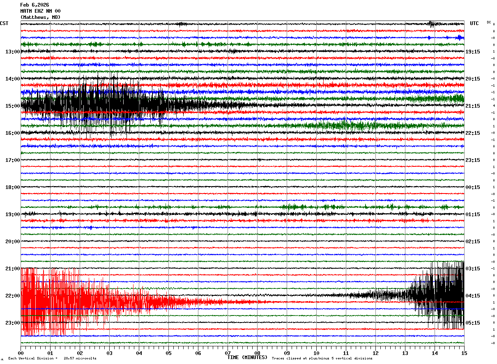This screenshot has width=497, height=364.
Task: Click the 01:15 UTC time label
Action: point(473,214)
